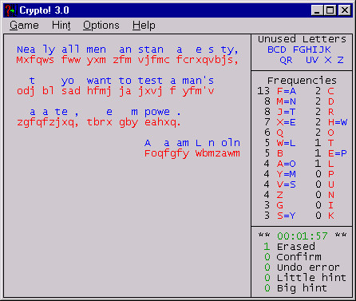Select letter D in Frequencies list
356x301 pixels.
click(x=330, y=101)
